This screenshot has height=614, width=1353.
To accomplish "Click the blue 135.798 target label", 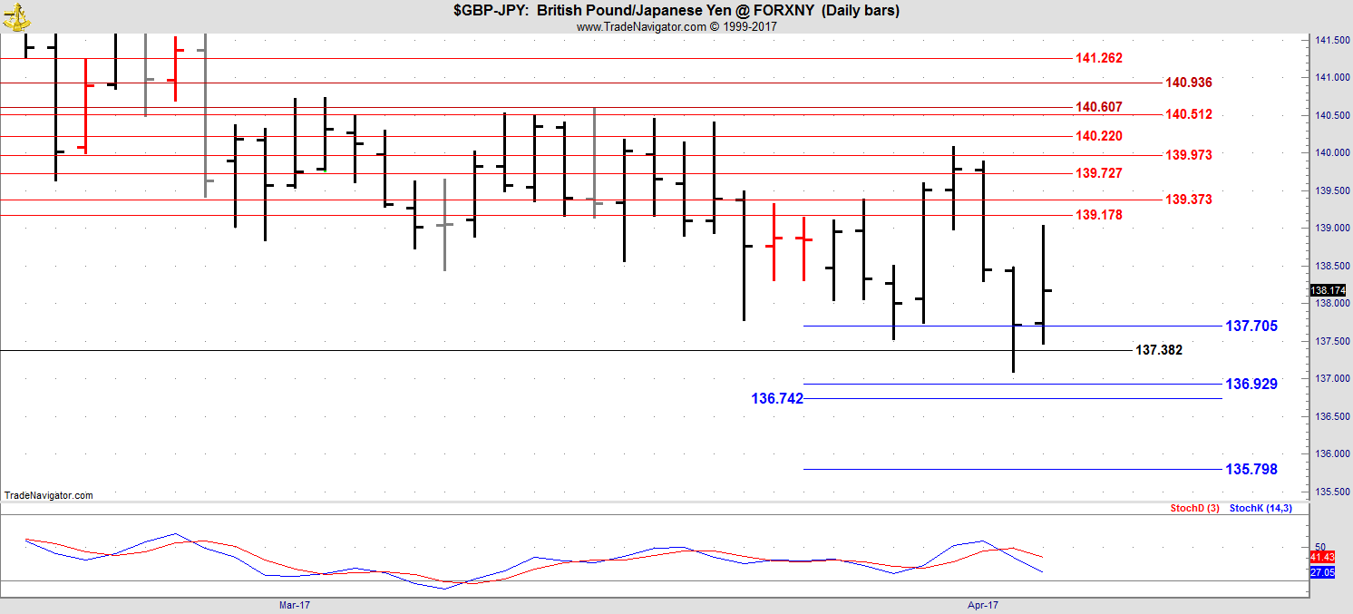I will pyautogui.click(x=1251, y=469).
